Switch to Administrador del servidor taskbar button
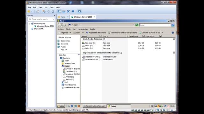Viewport: 204px width, 114px height. pyautogui.click(x=94, y=106)
